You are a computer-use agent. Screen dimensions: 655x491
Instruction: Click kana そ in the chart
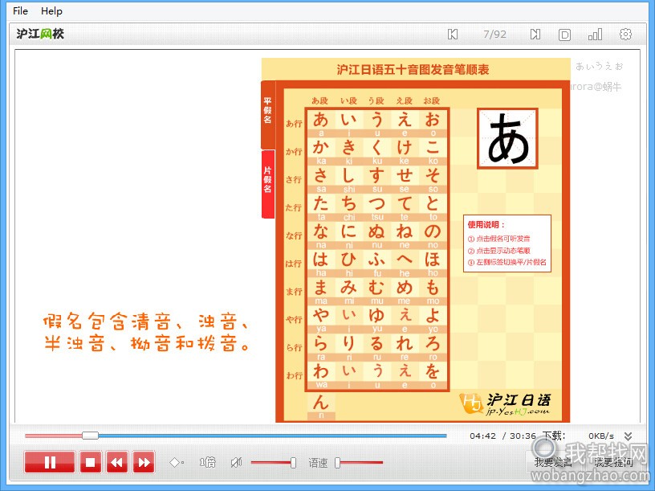(433, 175)
